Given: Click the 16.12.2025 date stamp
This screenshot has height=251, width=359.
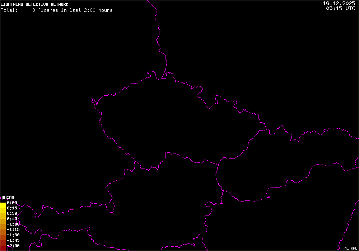Looking at the screenshot, I should point(339,3).
